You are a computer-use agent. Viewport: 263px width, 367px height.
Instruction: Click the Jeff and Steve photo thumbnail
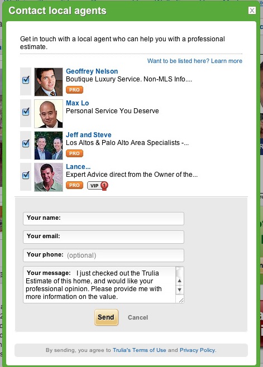49,146
